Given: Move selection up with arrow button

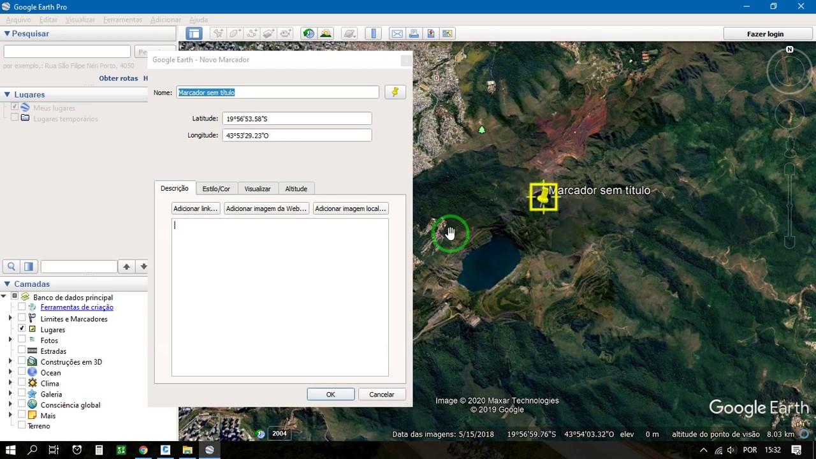Looking at the screenshot, I should coord(127,266).
